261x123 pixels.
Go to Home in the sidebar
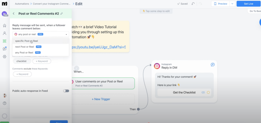(5, 26)
